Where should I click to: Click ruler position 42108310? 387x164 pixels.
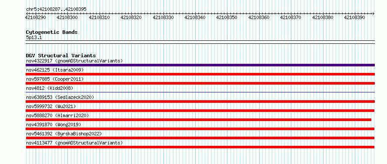(x=99, y=17)
